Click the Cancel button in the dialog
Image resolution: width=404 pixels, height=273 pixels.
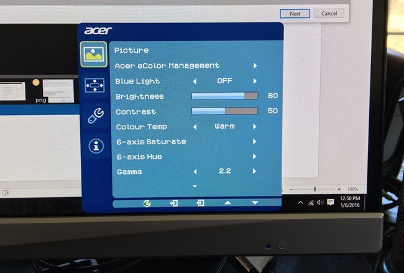click(x=329, y=14)
